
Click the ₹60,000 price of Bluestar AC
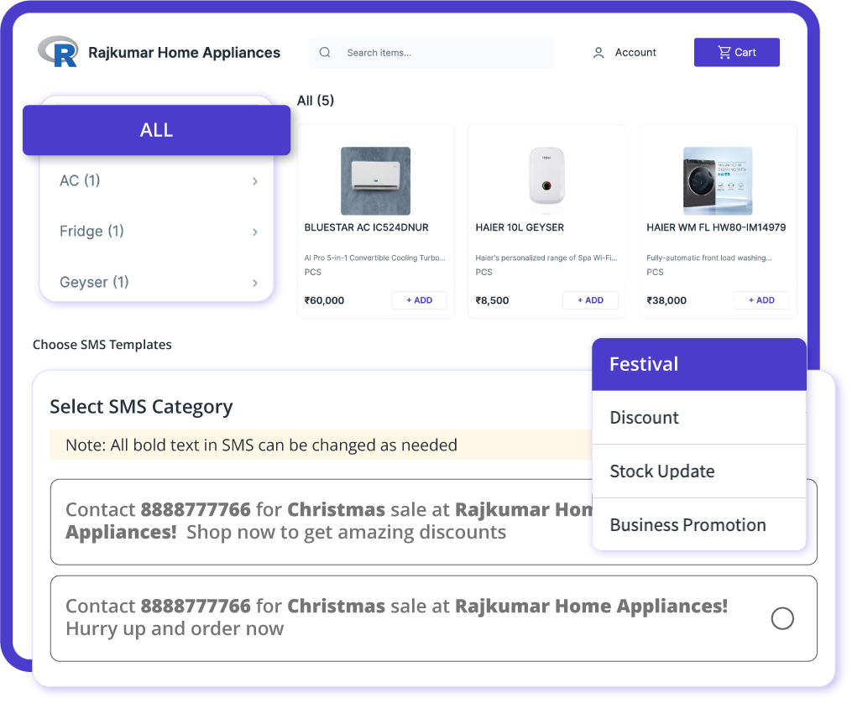(x=324, y=300)
